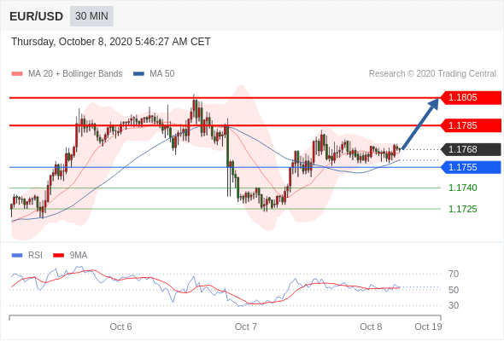Viewport: 504px width, 341px height.
Task: Click the RSI 30 level label
Action: coord(454,305)
